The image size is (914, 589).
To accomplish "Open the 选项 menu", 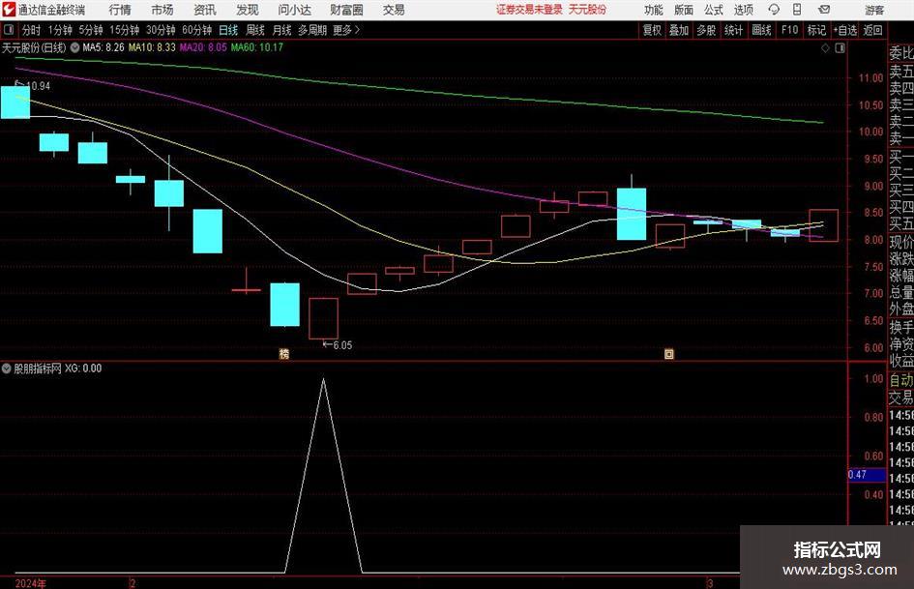I will tap(743, 10).
